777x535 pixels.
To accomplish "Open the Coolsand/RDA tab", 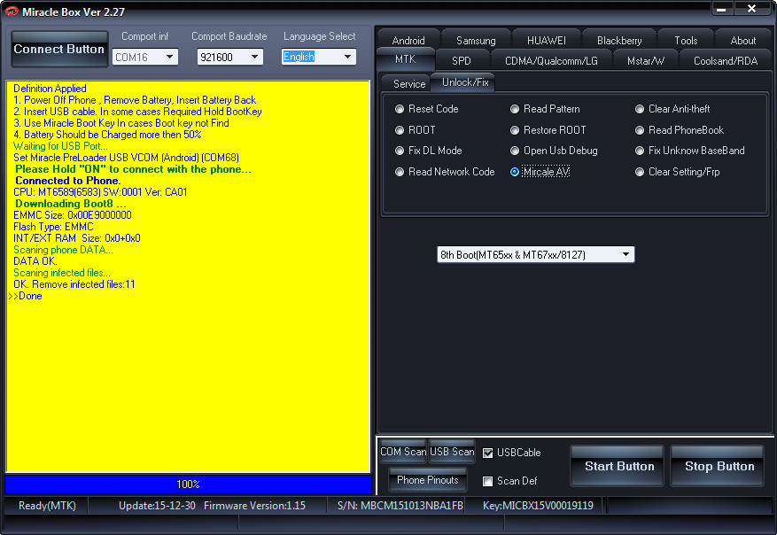I will click(726, 60).
